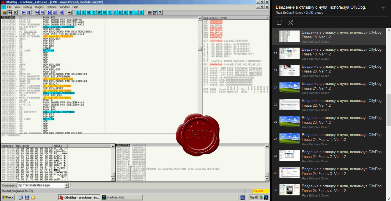The height and width of the screenshot is (201, 391).
Task: Open Executable modules with E button
Action: [84, 12]
